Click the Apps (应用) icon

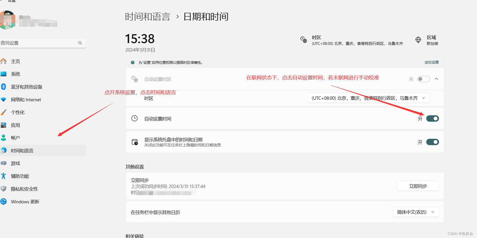point(3,125)
